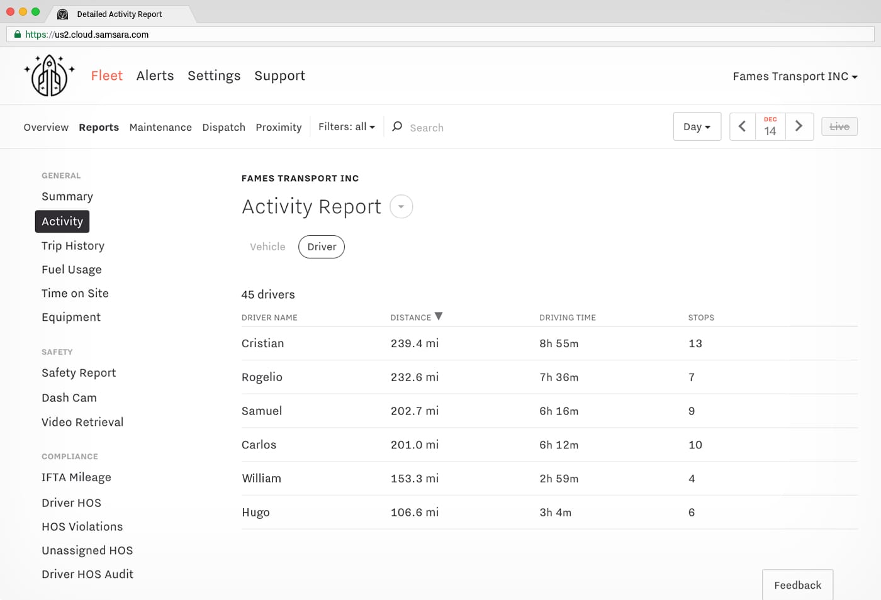Select the Reports tab
Image resolution: width=881 pixels, height=600 pixels.
click(99, 127)
